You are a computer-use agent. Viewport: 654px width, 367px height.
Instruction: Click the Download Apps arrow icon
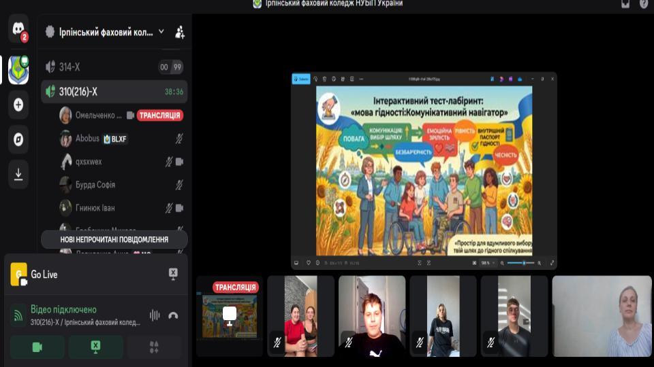point(18,174)
